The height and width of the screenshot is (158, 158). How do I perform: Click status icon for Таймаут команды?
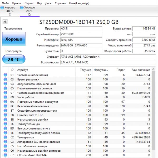coord(5,124)
